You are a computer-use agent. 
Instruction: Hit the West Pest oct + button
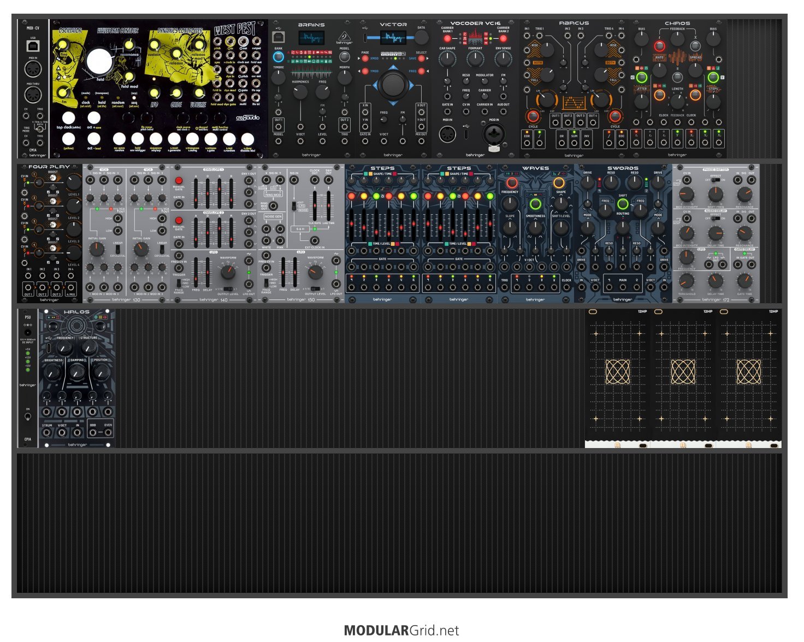pyautogui.click(x=94, y=117)
